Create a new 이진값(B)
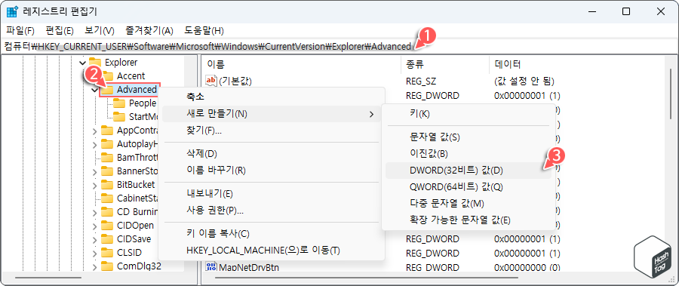Viewport: 679px width, 286px height. pos(468,154)
